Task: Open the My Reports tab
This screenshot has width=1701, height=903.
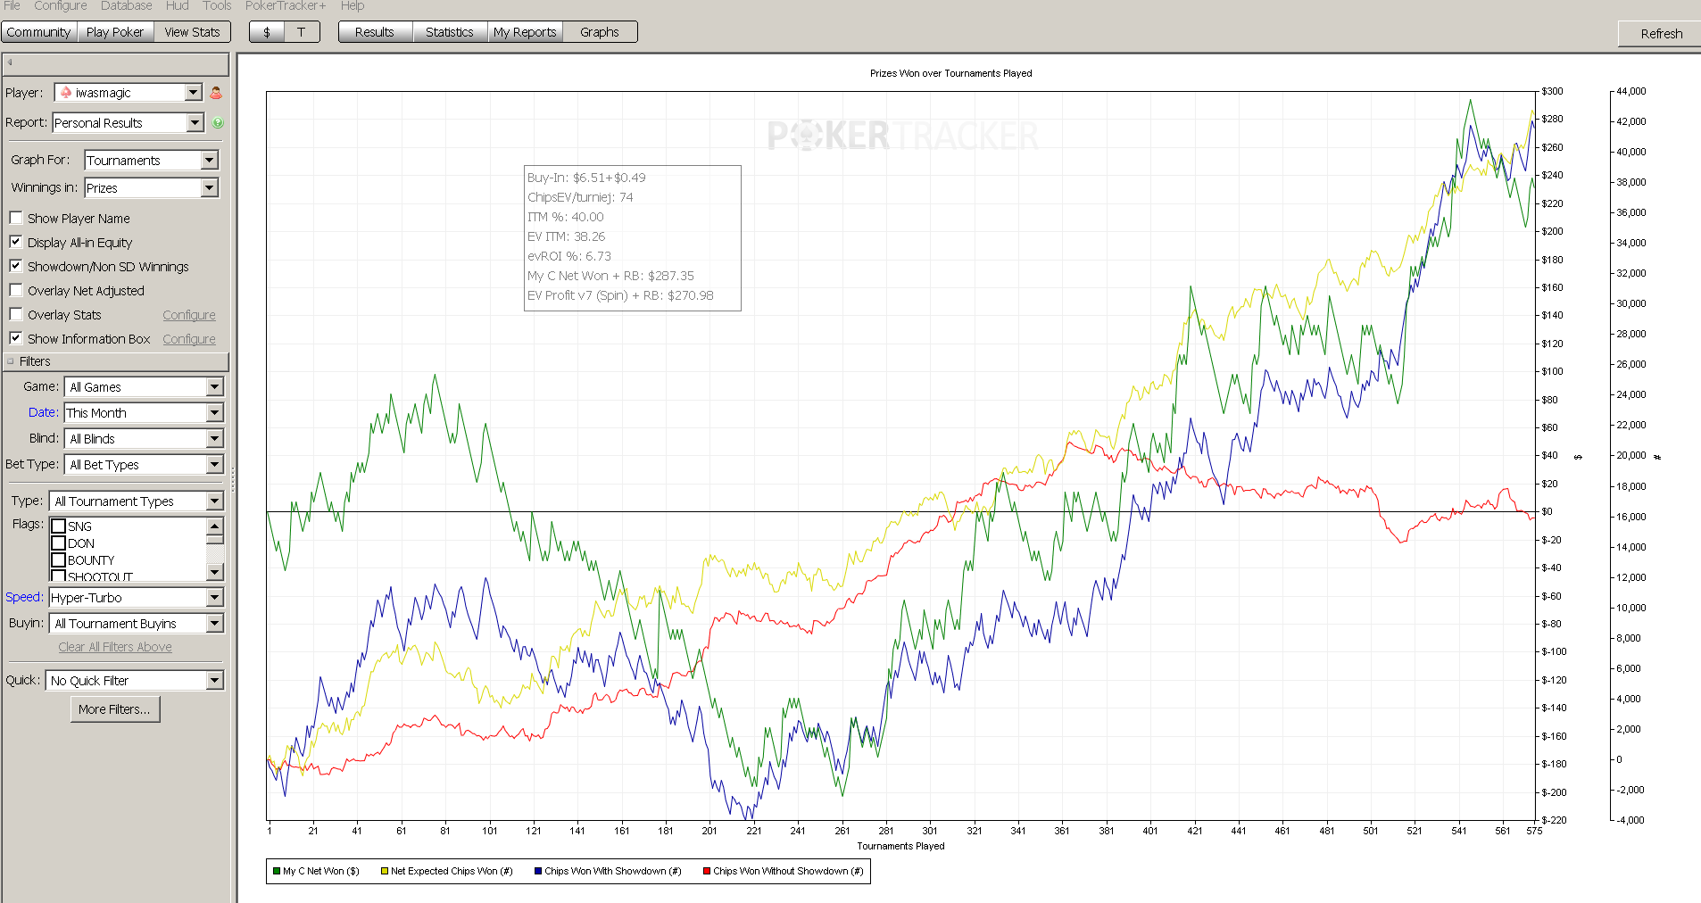Action: (x=525, y=32)
